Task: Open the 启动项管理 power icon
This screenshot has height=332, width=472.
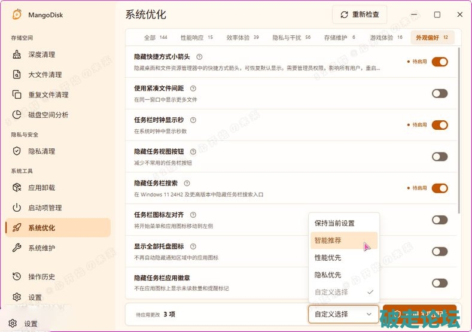Action: (x=17, y=208)
